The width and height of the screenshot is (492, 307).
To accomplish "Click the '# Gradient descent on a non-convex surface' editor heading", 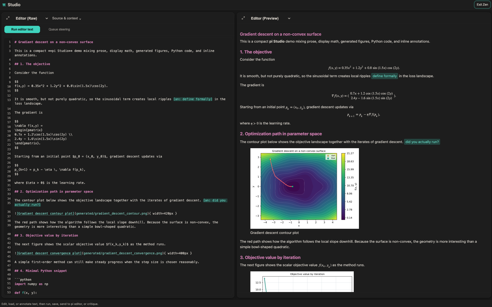I will click(54, 42).
